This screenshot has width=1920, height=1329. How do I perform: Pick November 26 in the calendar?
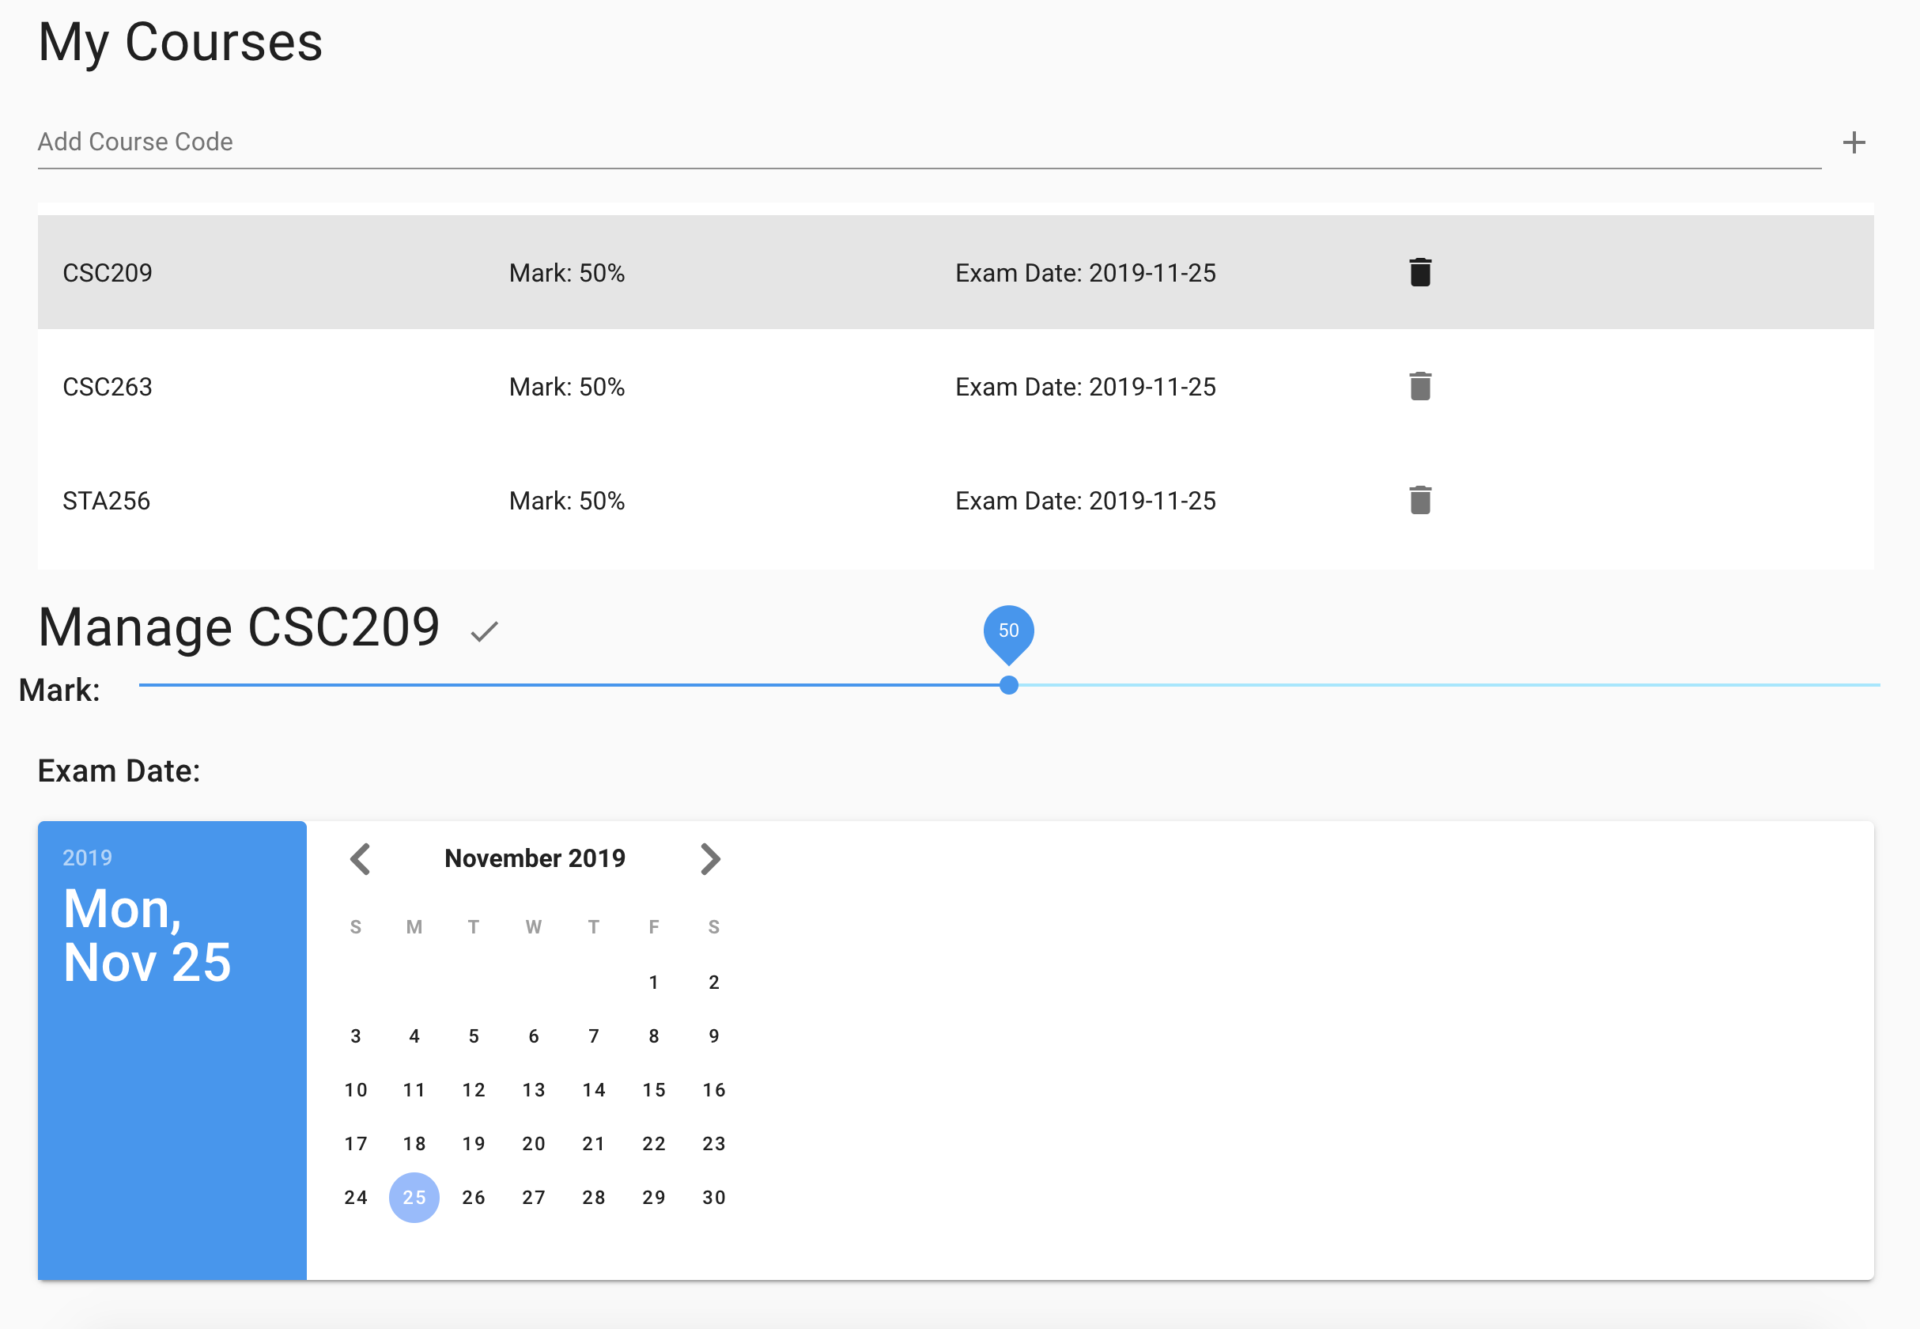[x=474, y=1198]
